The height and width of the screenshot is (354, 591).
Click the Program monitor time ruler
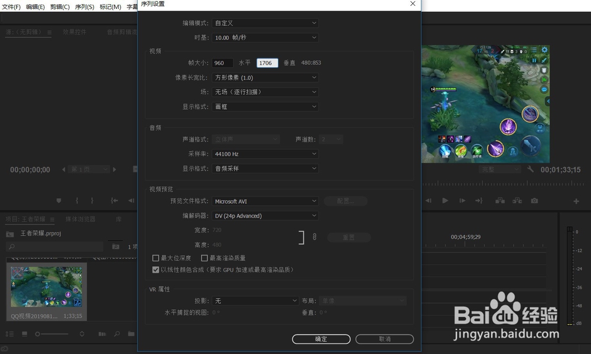pos(503,184)
